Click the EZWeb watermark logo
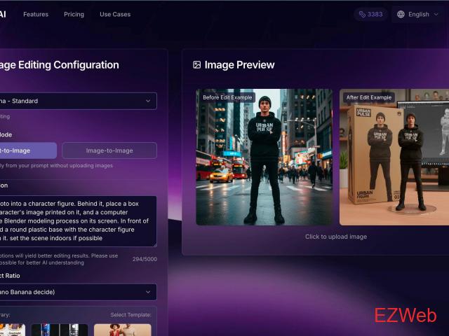The width and height of the screenshot is (449, 336). point(405,315)
